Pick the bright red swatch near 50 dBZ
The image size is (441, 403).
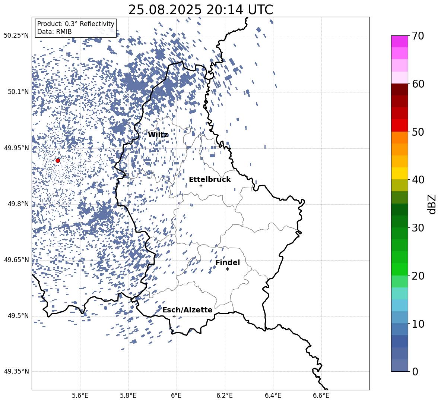tap(399, 126)
